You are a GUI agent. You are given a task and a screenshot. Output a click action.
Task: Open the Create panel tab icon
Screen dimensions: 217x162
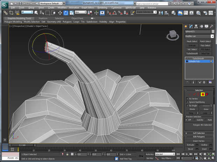pyautogui.click(x=186, y=26)
